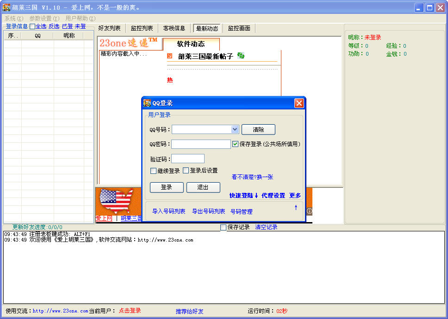Click the 清除 button
Image resolution: width=448 pixels, height=319 pixels.
pyautogui.click(x=258, y=129)
